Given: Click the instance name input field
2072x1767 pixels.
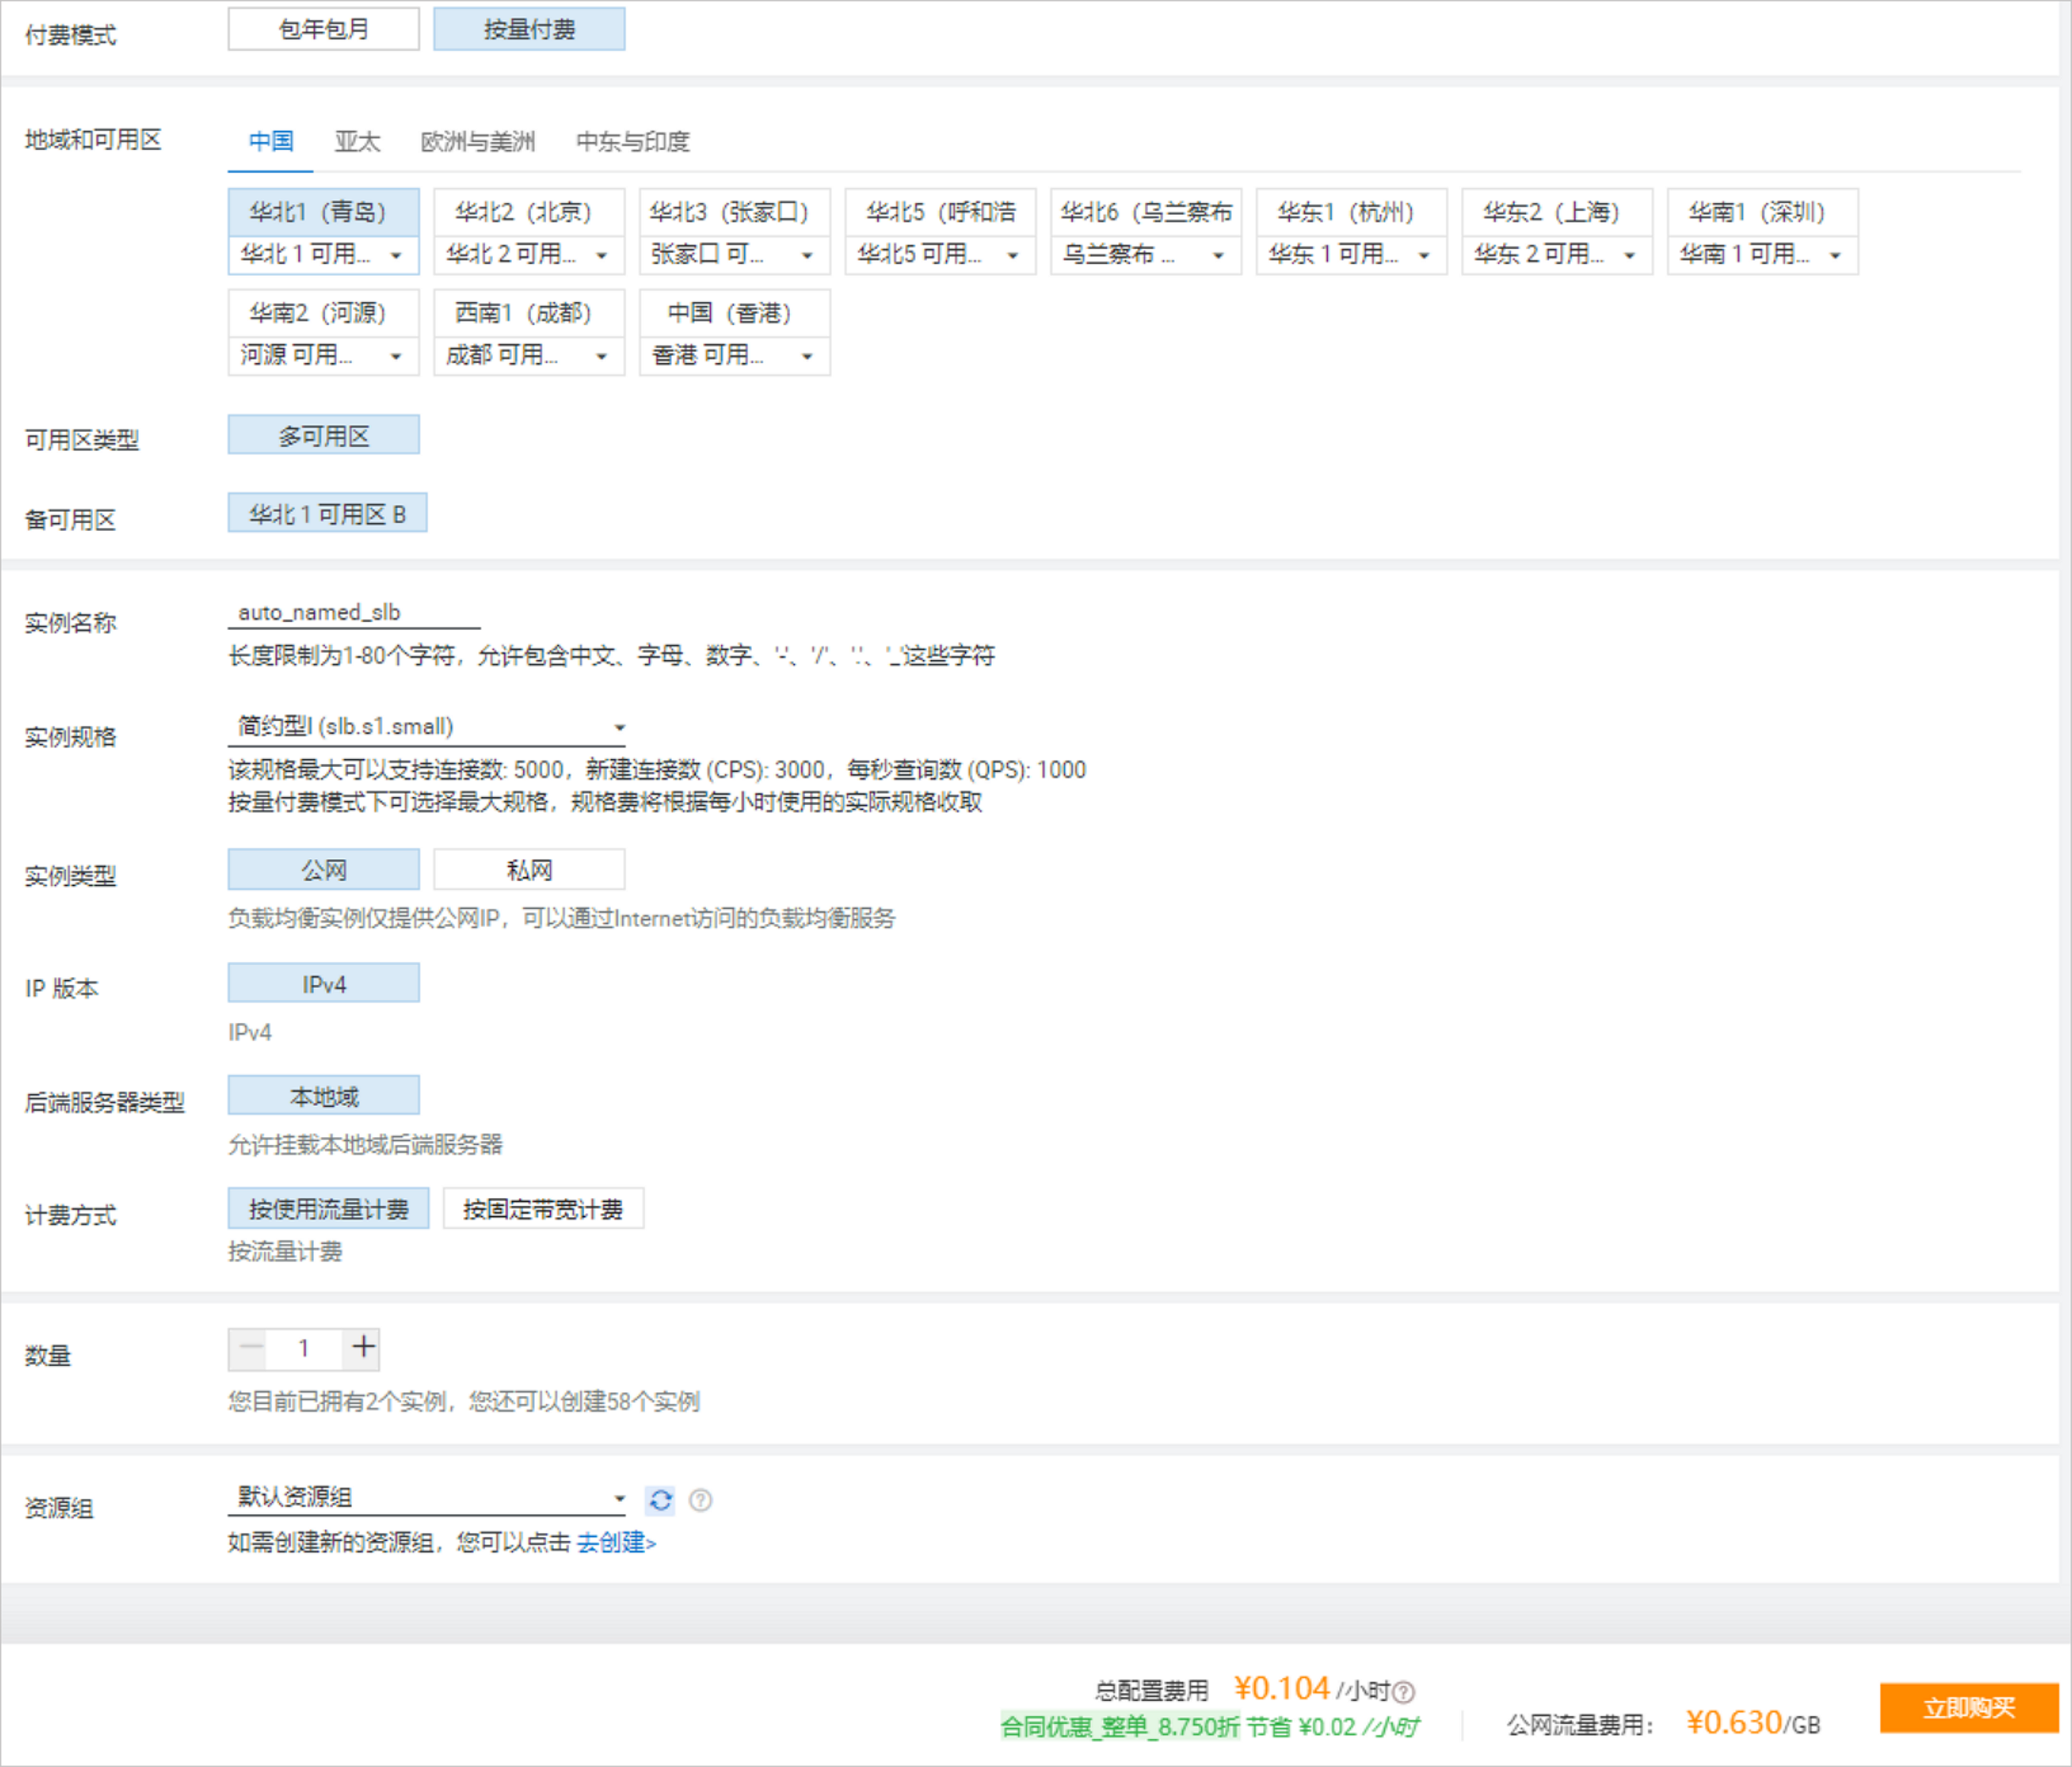Looking at the screenshot, I should (x=354, y=612).
